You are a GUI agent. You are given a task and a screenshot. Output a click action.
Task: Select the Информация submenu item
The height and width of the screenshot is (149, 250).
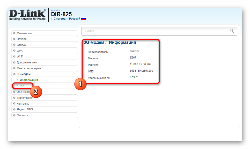click(29, 80)
